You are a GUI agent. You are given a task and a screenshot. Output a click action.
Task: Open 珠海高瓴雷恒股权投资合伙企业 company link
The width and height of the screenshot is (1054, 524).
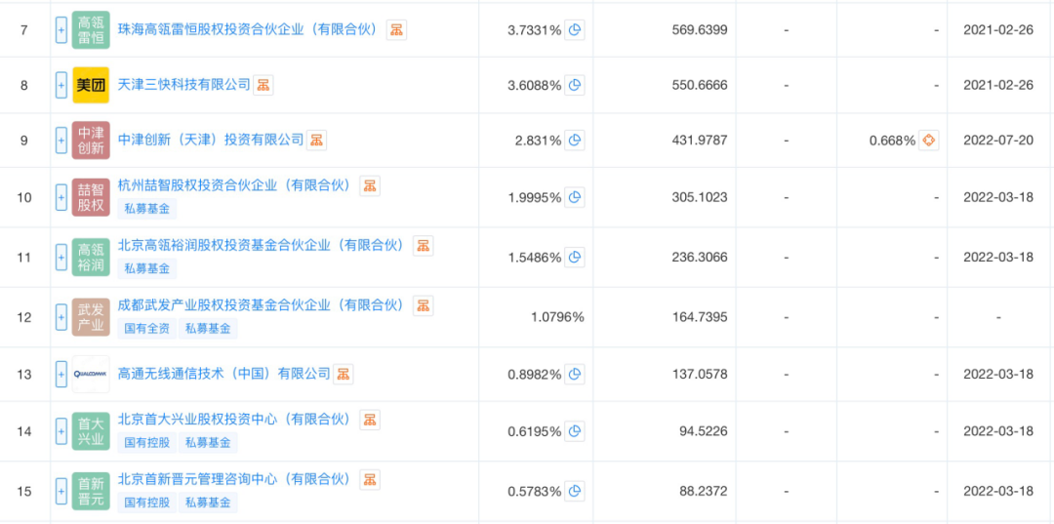[247, 29]
